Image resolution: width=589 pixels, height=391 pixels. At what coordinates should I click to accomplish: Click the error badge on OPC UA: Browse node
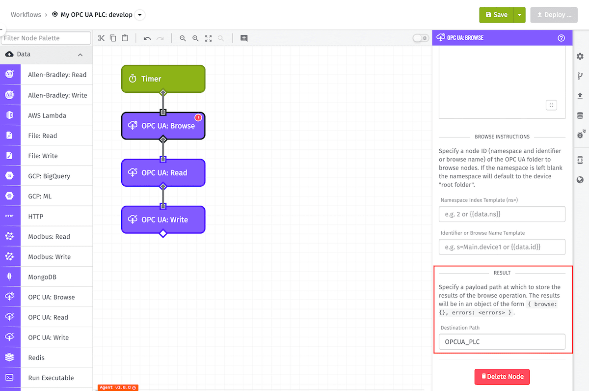pos(198,118)
